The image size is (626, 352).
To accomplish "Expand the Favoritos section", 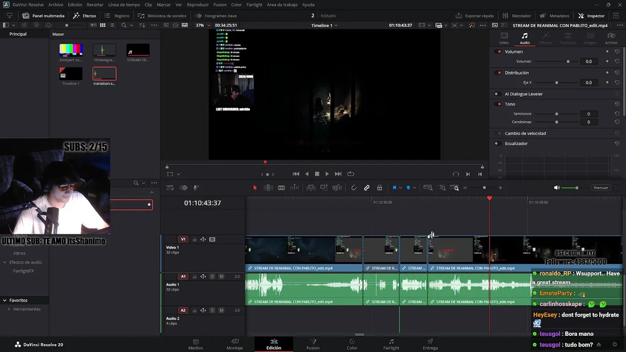I will (4, 300).
